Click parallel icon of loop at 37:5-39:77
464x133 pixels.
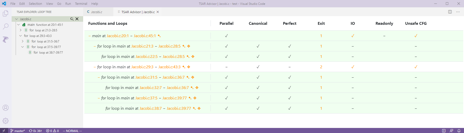tap(28, 47)
